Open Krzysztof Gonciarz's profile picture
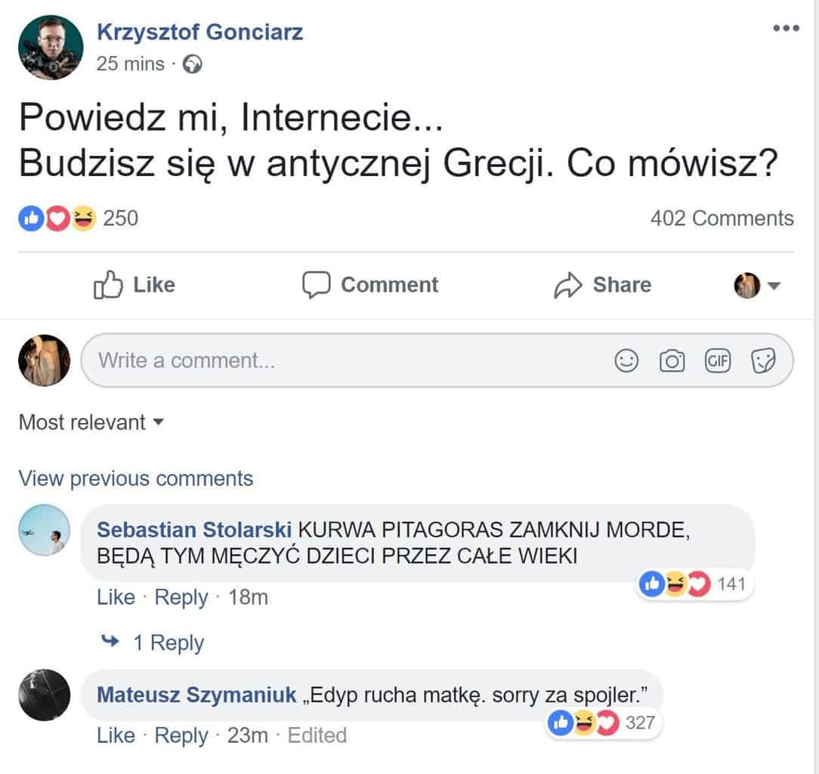Viewport: 819px width, 774px height. coord(51,47)
